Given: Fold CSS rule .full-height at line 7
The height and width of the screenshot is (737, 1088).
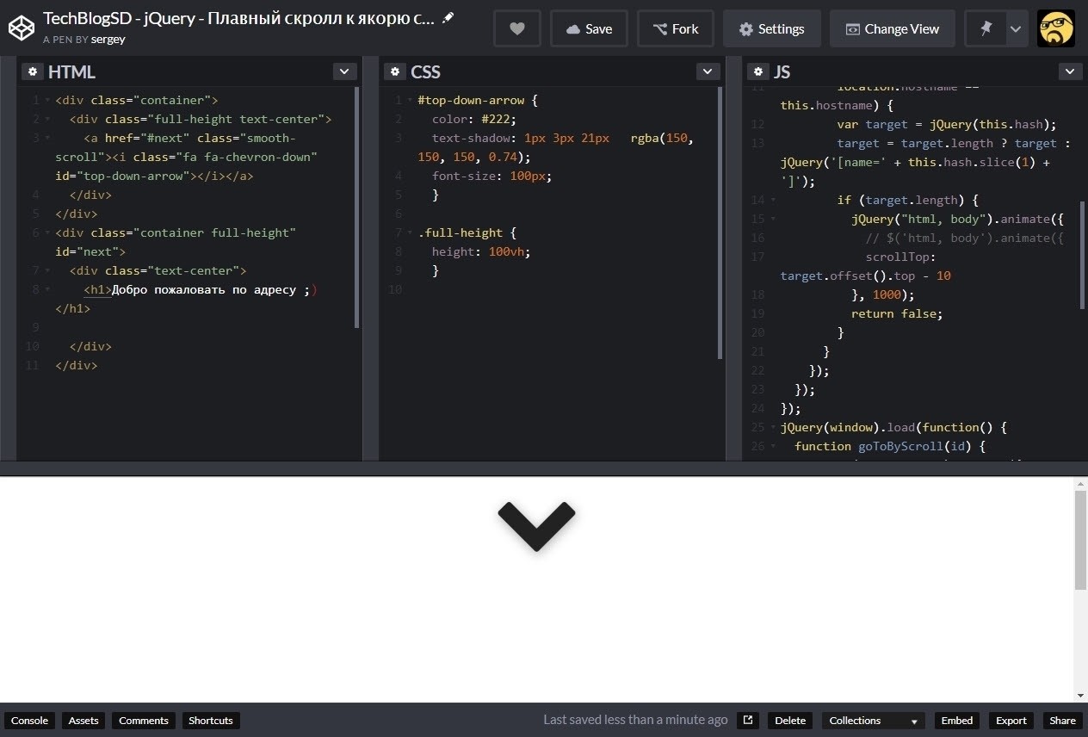Looking at the screenshot, I should pyautogui.click(x=411, y=232).
